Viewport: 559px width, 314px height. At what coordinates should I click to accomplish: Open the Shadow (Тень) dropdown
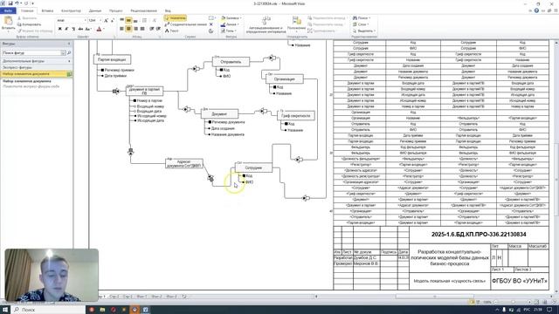pos(229,31)
